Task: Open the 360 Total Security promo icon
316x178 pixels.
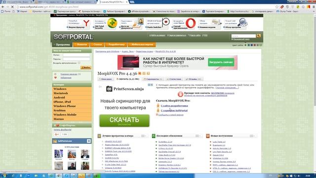Action: click(112, 23)
